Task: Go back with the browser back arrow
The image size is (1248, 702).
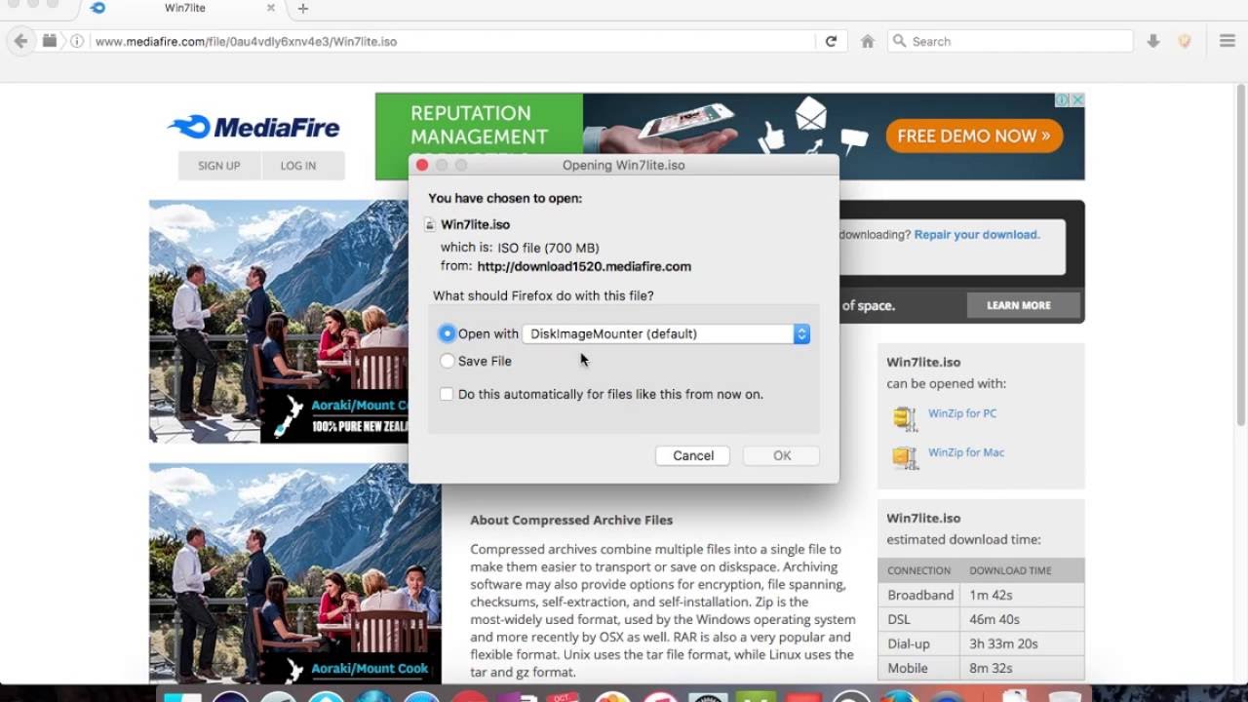Action: coord(20,41)
